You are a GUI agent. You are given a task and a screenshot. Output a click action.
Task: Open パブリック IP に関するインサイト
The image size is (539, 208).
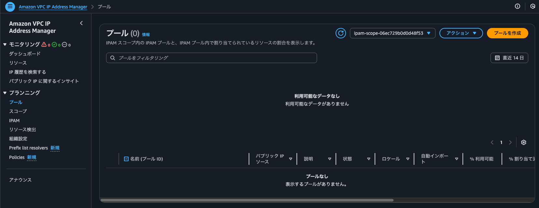[44, 81]
